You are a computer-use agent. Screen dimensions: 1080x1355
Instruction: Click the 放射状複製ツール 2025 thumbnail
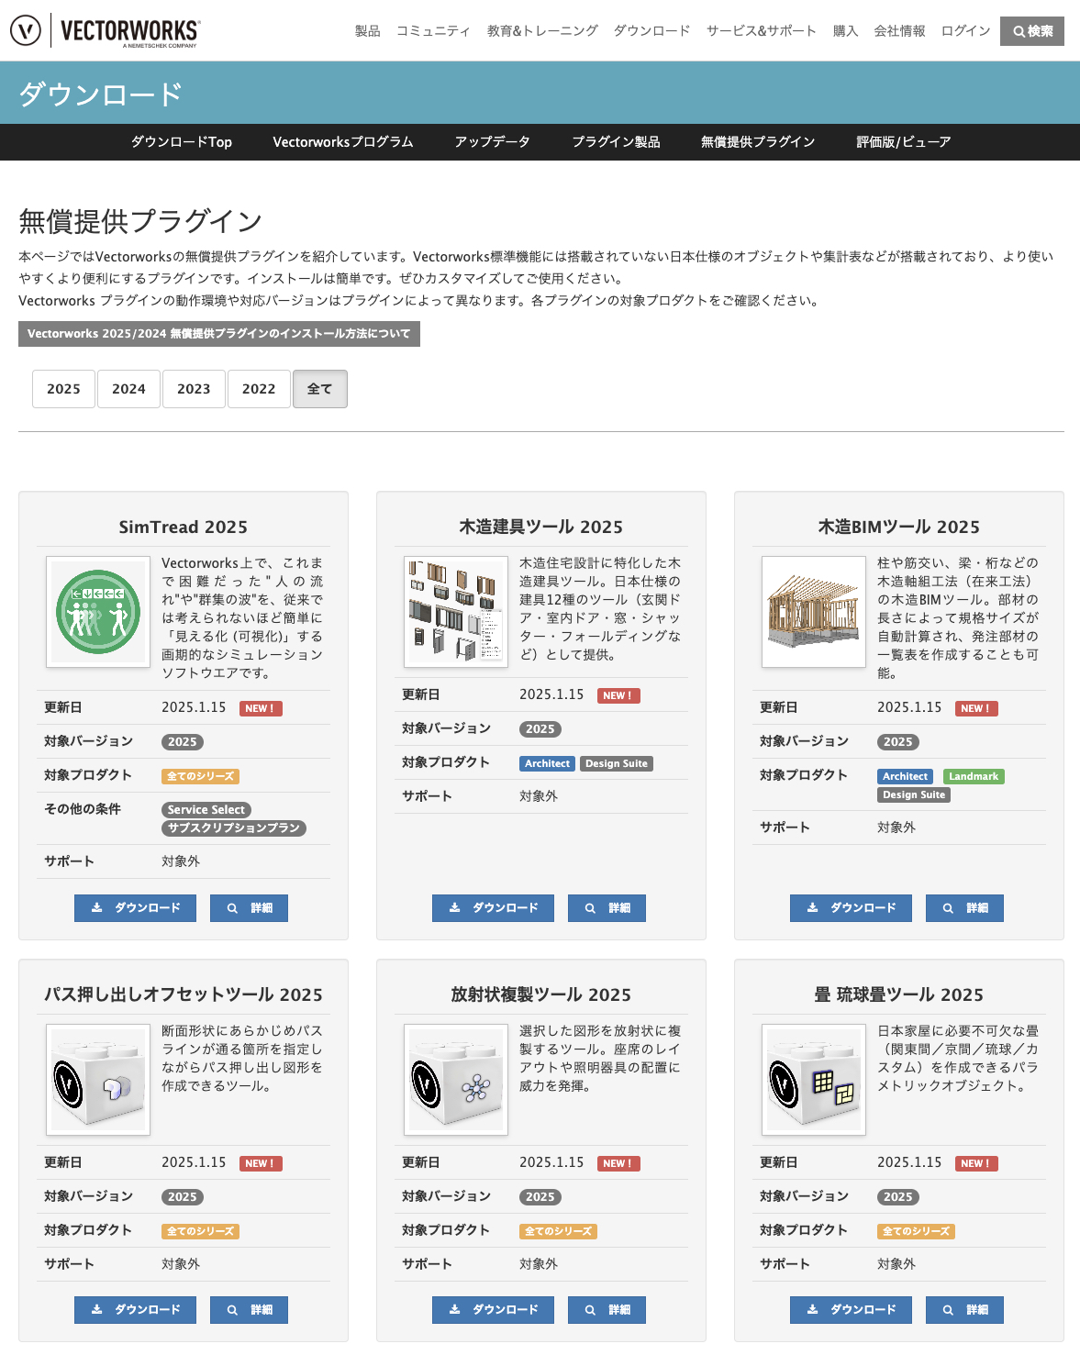pyautogui.click(x=456, y=1080)
